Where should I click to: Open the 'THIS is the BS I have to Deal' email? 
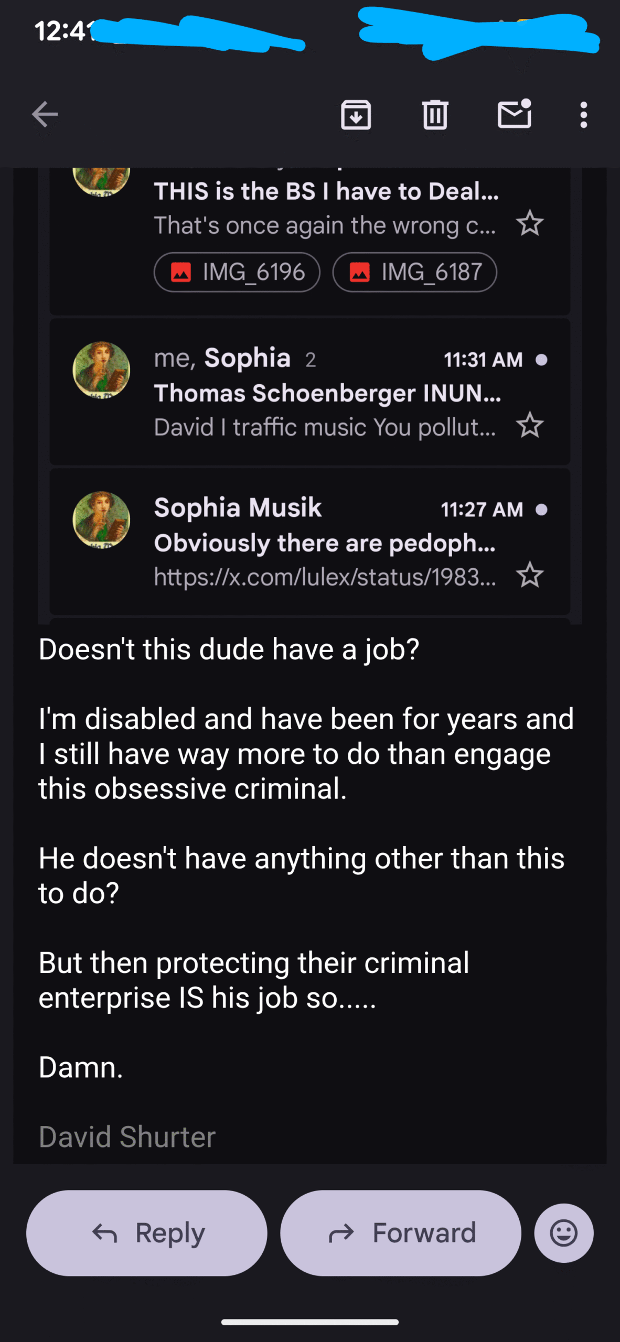[x=326, y=192]
